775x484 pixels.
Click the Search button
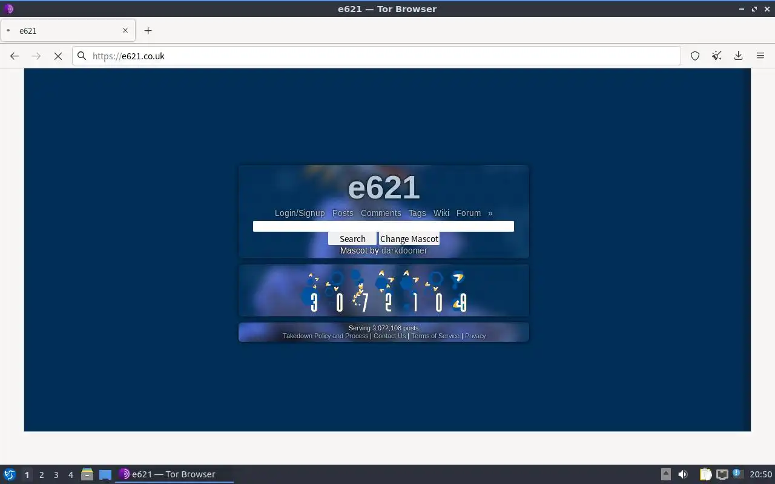(x=352, y=239)
